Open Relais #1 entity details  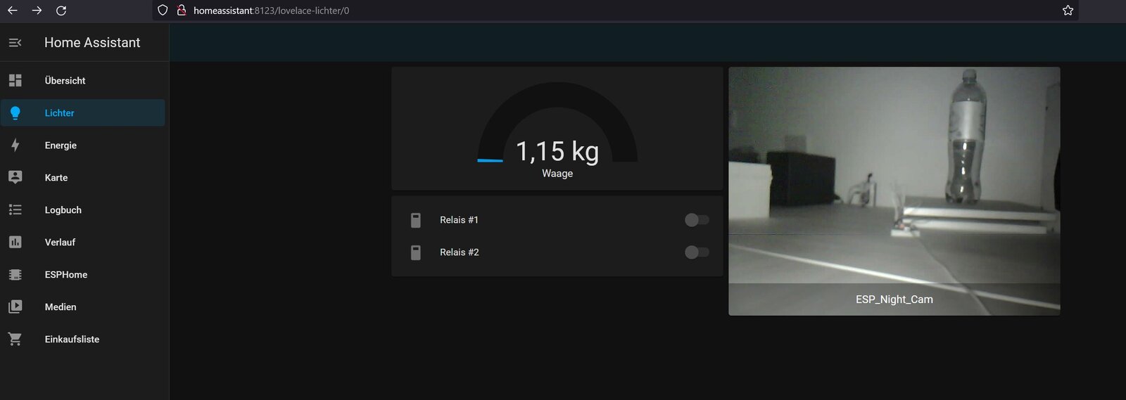point(459,220)
